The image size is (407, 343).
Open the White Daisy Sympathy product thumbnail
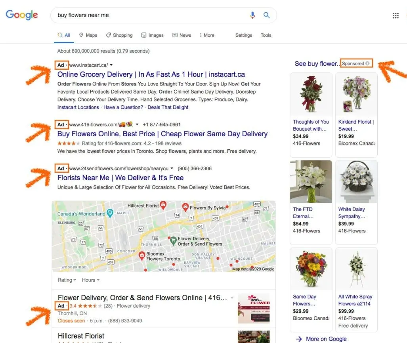coord(356,182)
